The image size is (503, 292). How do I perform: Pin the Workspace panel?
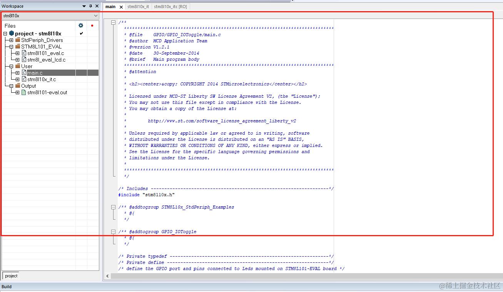[x=90, y=6]
